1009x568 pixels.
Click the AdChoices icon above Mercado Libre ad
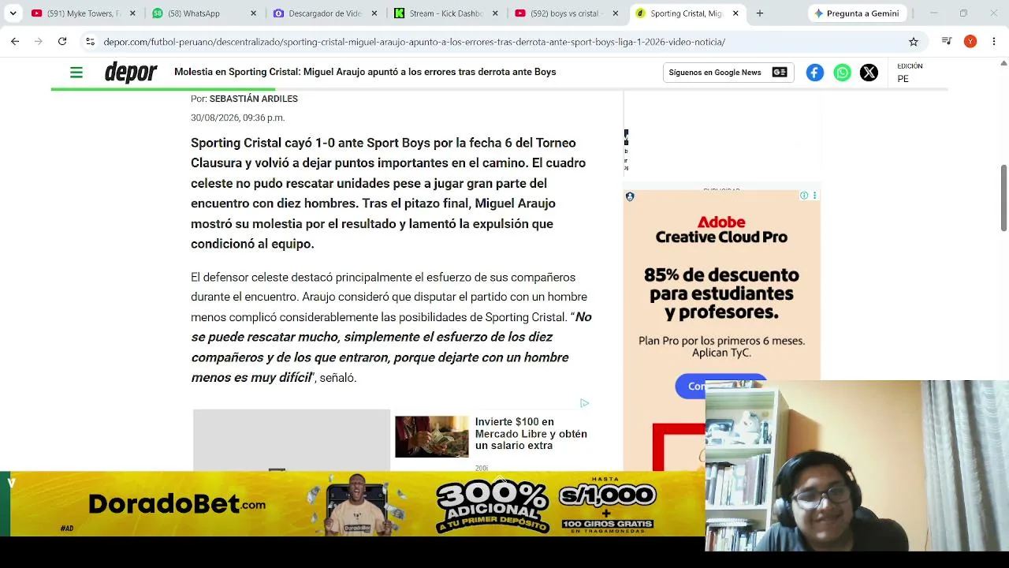tap(584, 403)
